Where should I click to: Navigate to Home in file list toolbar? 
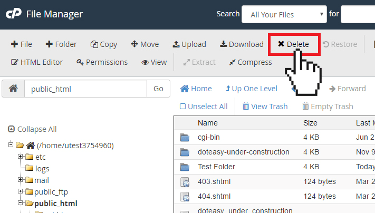[x=196, y=89]
